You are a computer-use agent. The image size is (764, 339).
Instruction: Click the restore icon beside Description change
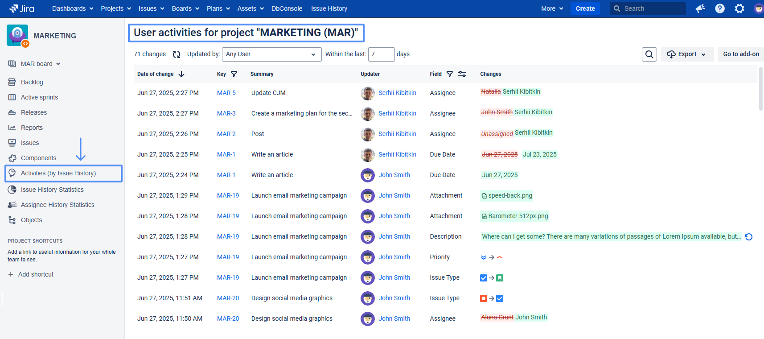(749, 237)
